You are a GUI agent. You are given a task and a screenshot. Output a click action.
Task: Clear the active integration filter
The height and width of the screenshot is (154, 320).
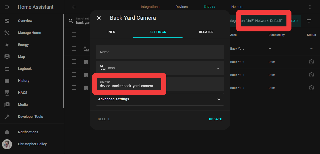(294, 21)
